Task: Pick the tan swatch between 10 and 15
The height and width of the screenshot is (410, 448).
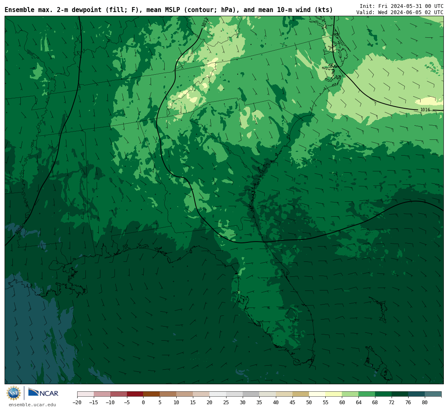Action: click(x=185, y=394)
